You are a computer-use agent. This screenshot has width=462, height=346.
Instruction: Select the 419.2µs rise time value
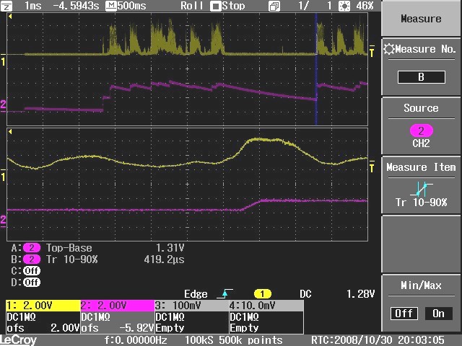165,259
